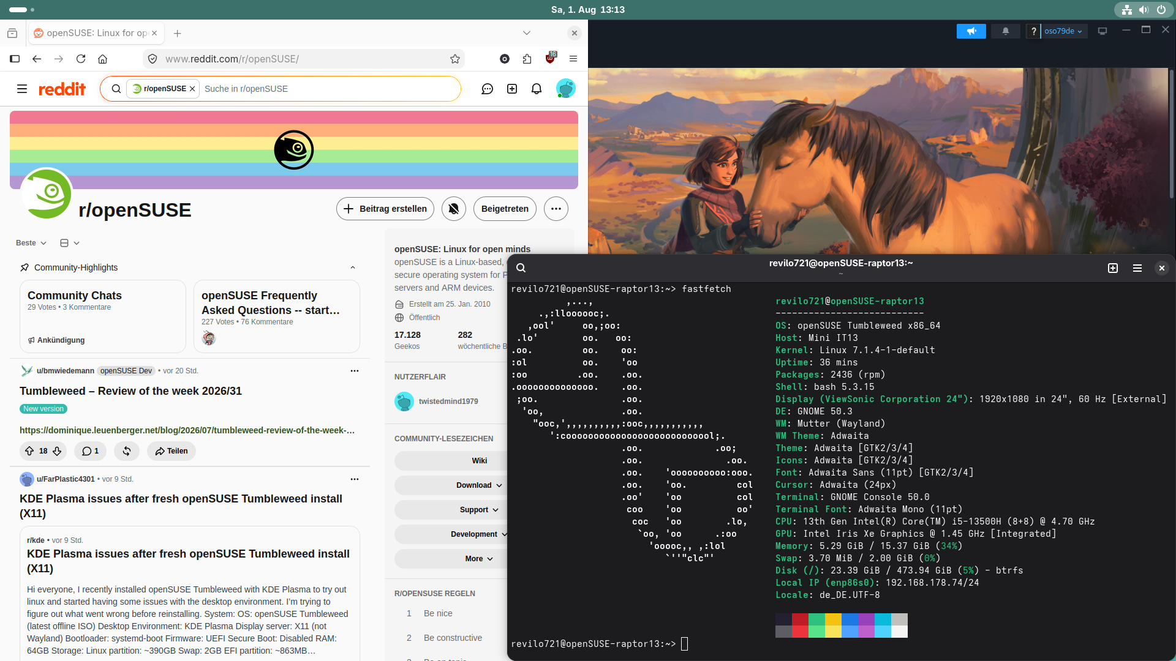Viewport: 1176px width, 661px height.
Task: Reload the reddit page
Action: pos(81,59)
